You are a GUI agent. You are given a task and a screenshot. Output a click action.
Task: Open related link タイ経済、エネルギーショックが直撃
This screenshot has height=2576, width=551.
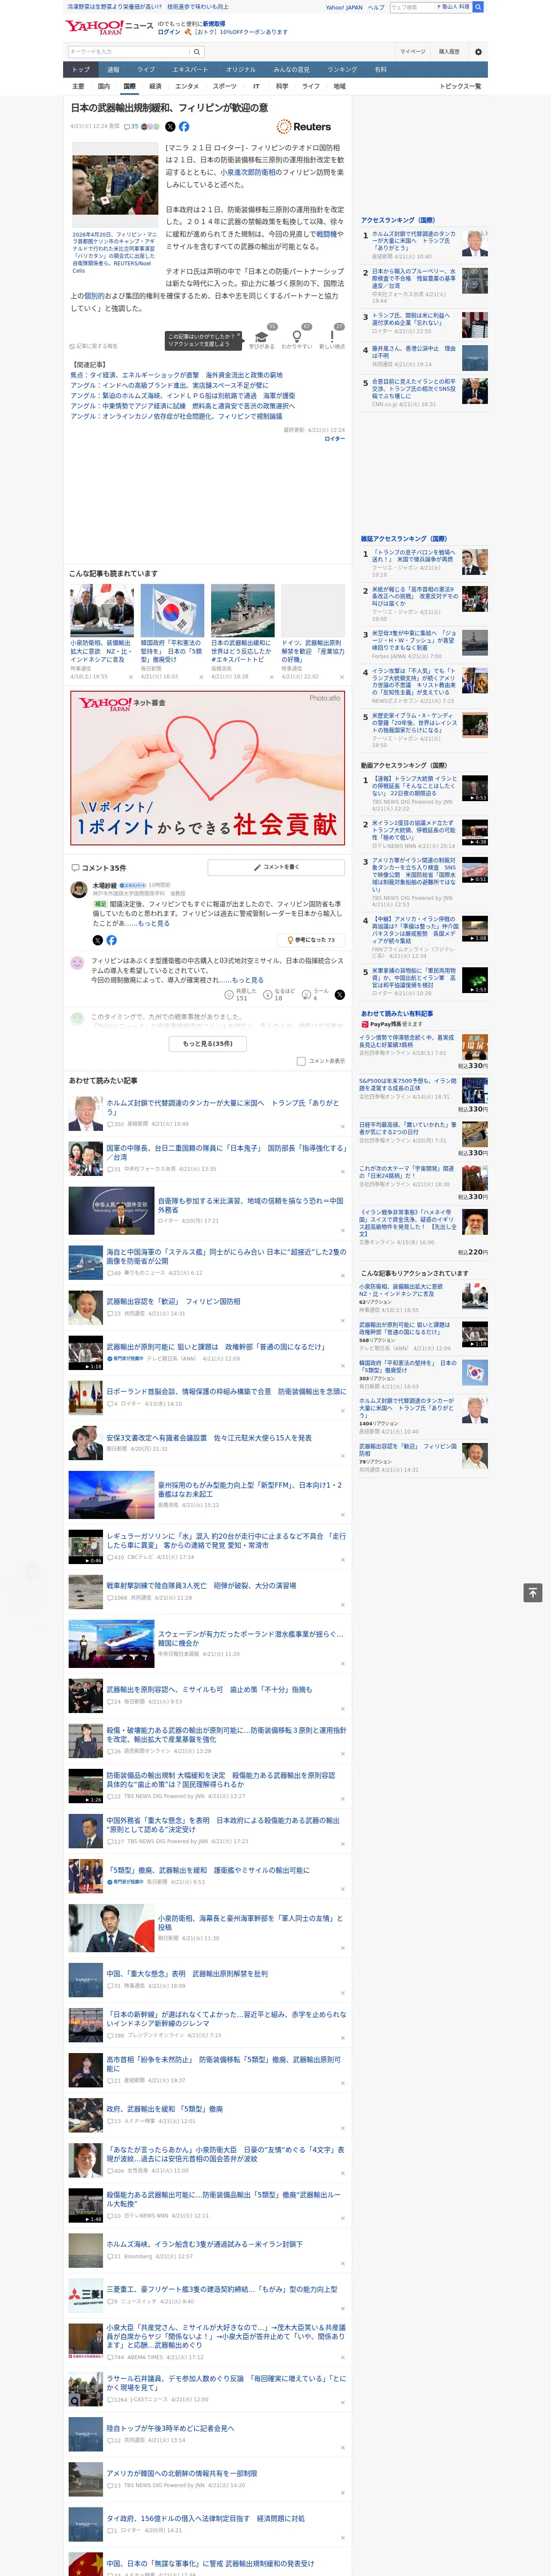click(177, 375)
